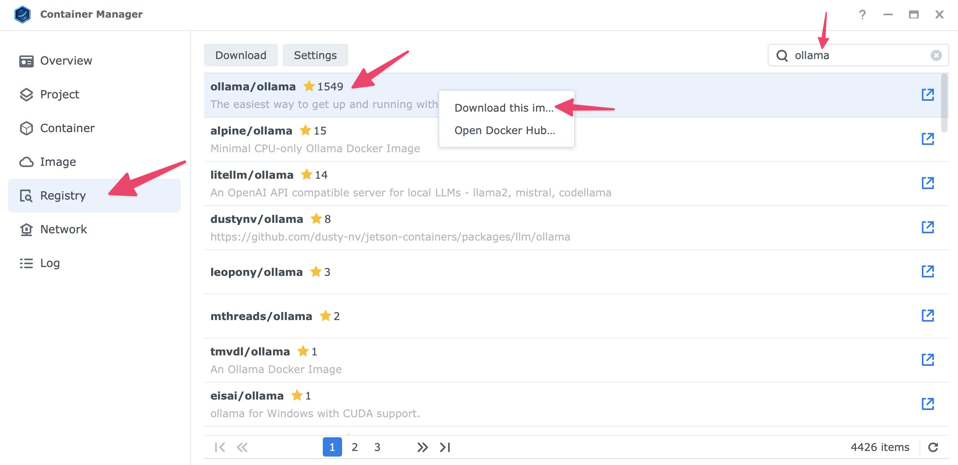Select Download this image menu entry

[503, 108]
